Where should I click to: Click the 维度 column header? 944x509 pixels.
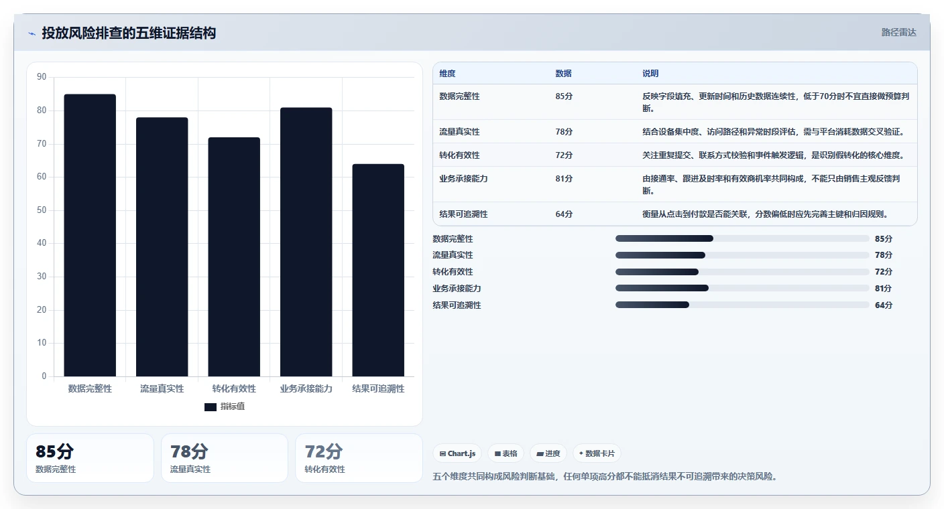447,74
